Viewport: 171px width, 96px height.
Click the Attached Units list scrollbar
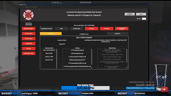[x=56, y=59]
